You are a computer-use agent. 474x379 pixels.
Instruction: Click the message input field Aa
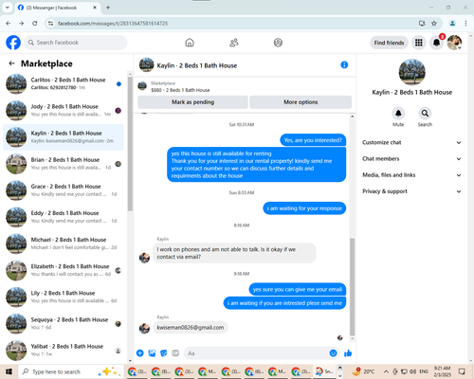(x=256, y=353)
